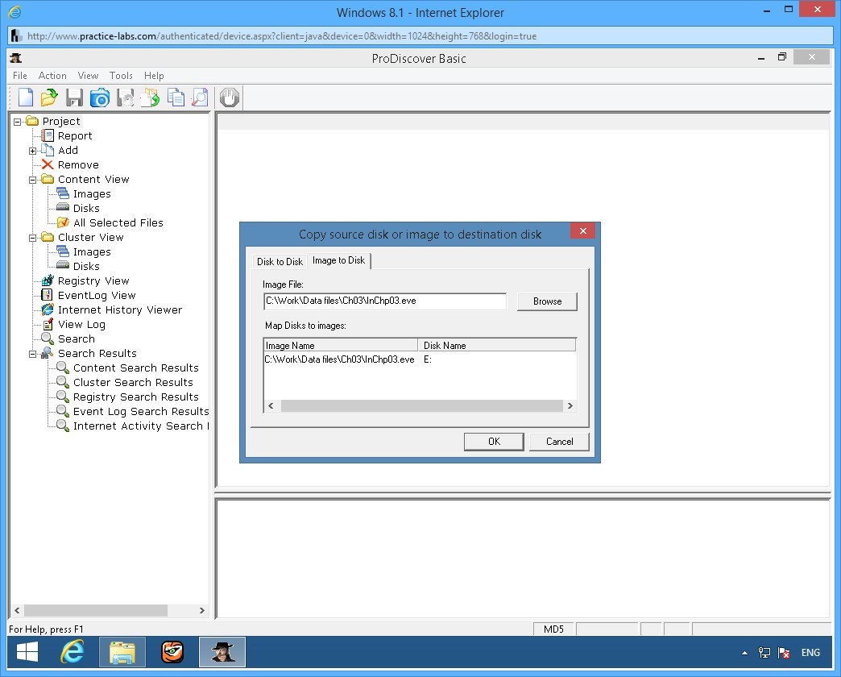Open Registry View in project tree
Image resolution: width=841 pixels, height=677 pixels.
93,281
